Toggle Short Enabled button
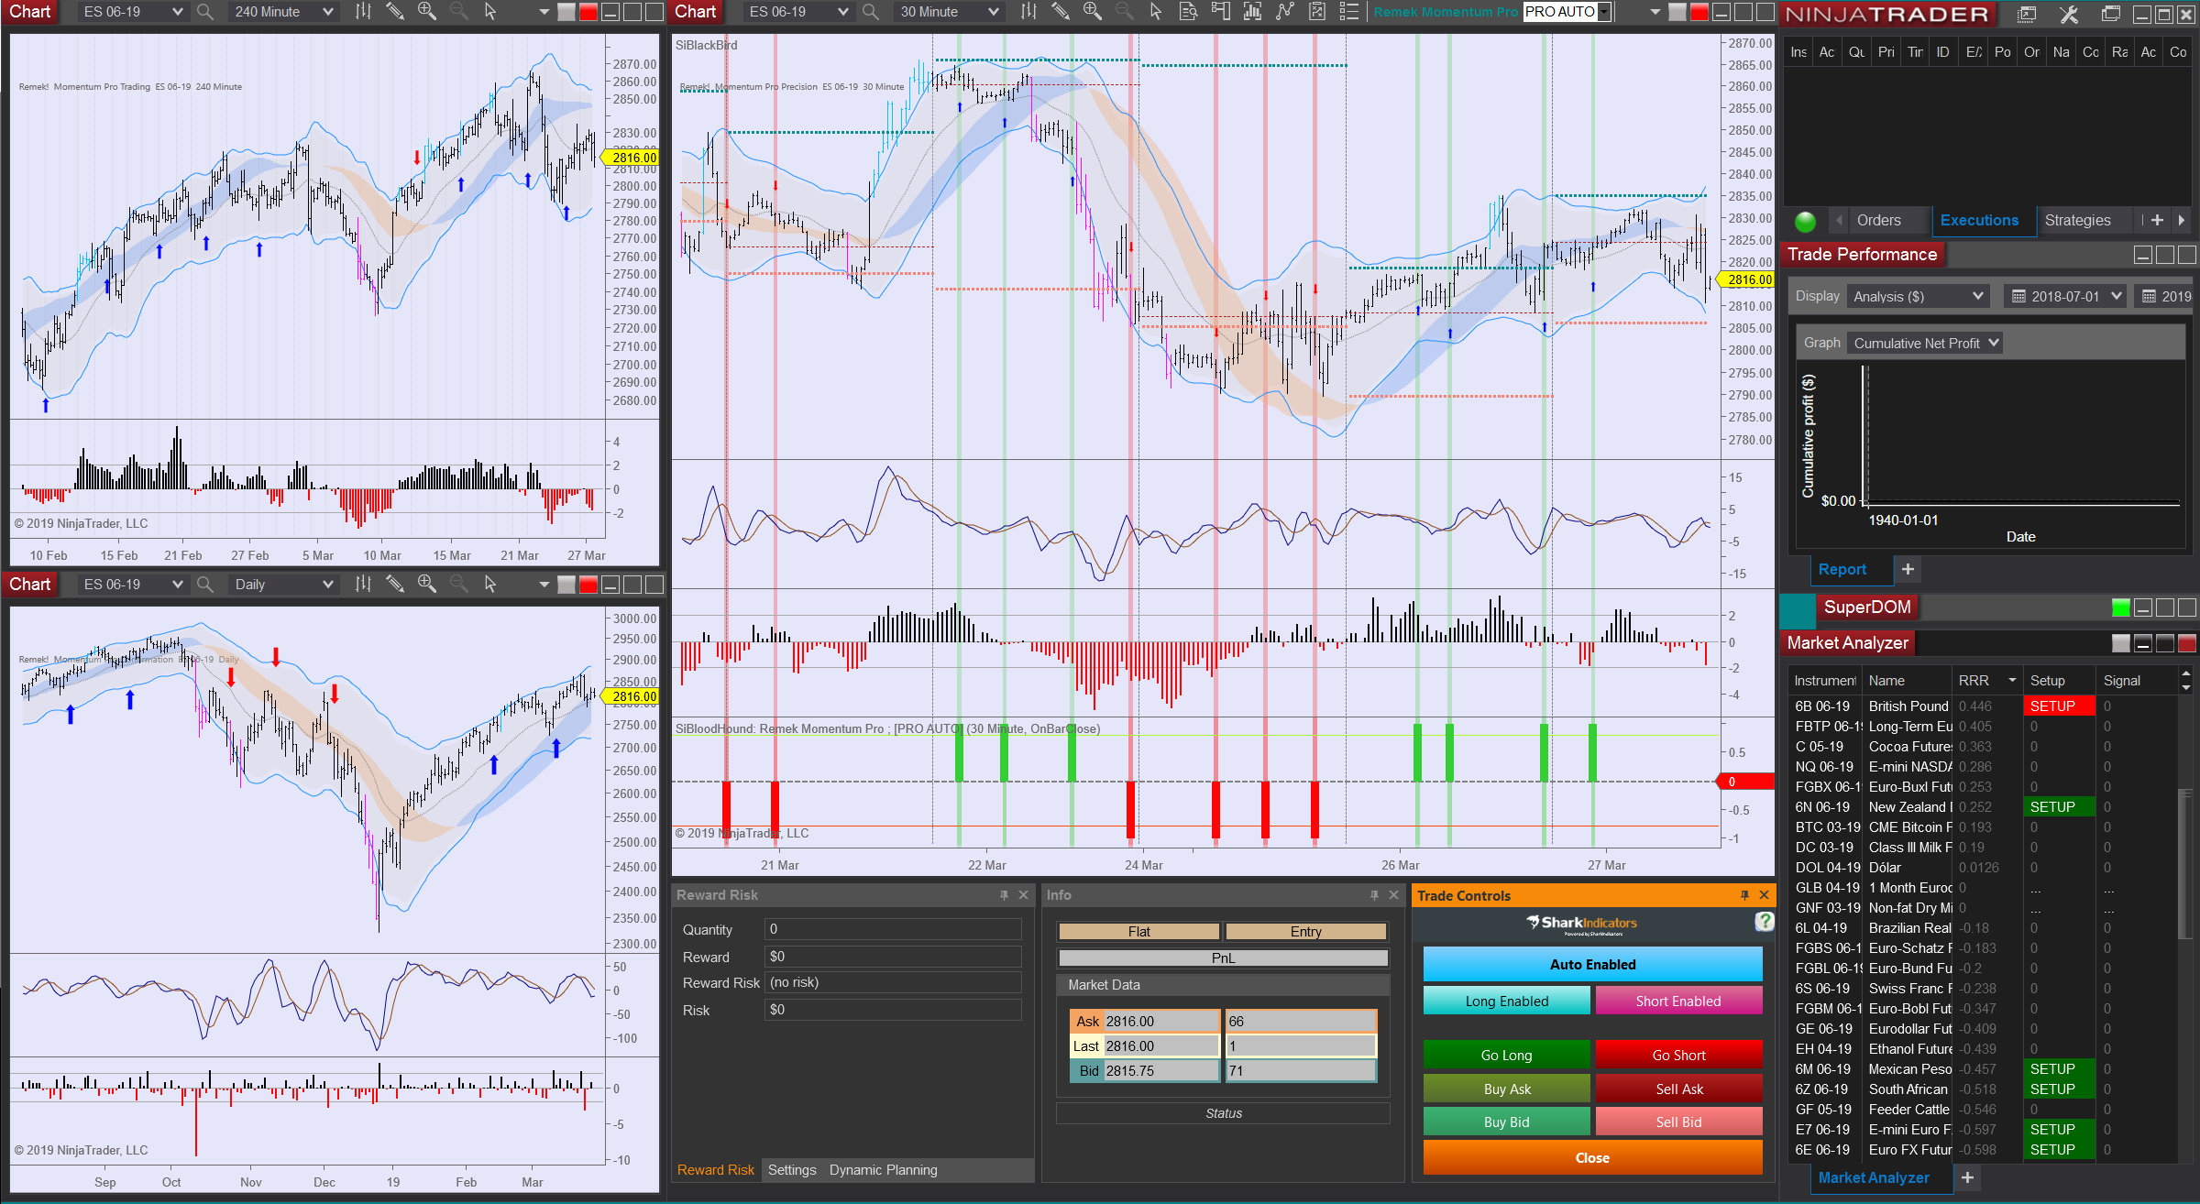This screenshot has width=2200, height=1204. pos(1678,1001)
